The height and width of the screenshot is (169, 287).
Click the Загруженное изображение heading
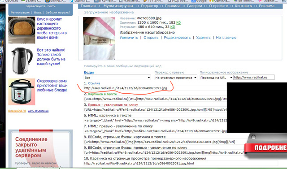[x=109, y=12]
